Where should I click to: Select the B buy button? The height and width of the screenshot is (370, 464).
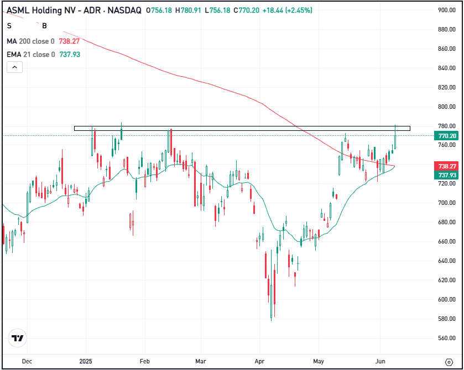coord(44,26)
